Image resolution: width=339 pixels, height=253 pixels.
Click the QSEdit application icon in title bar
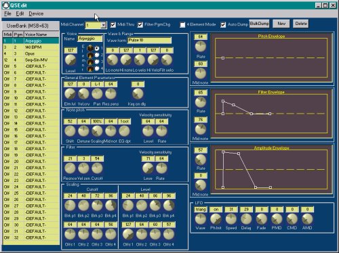5,5
